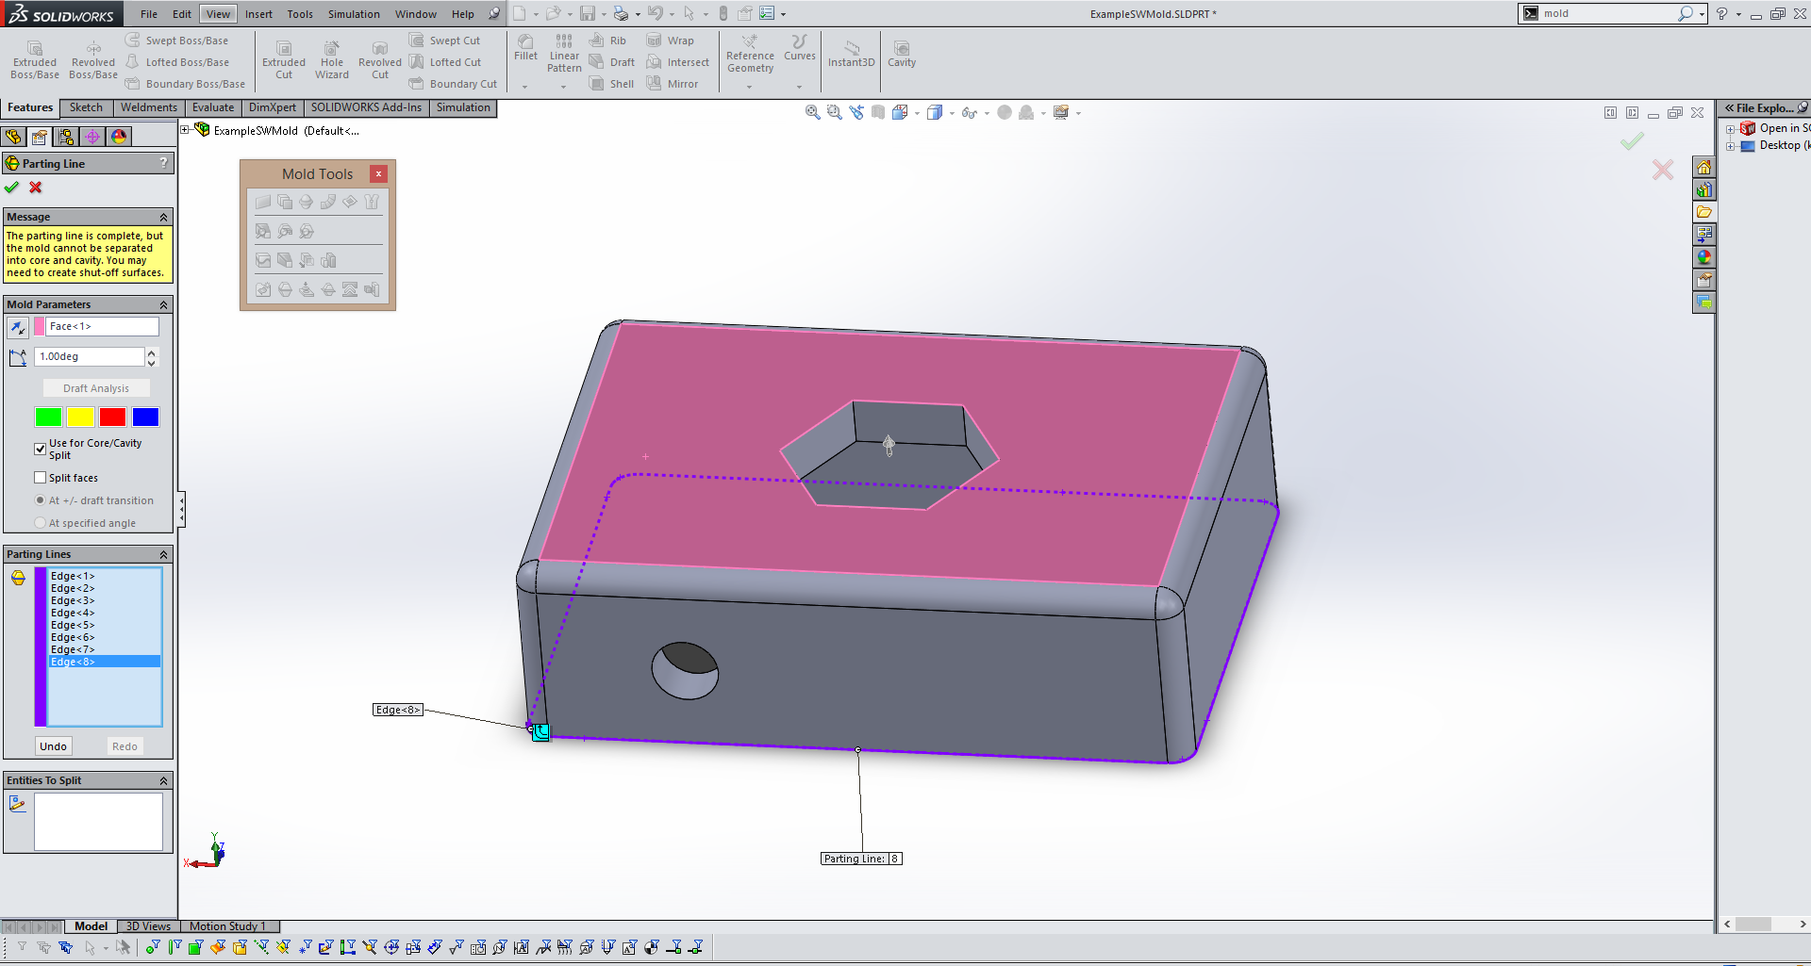
Task: Click the Curves tool
Action: click(x=800, y=49)
